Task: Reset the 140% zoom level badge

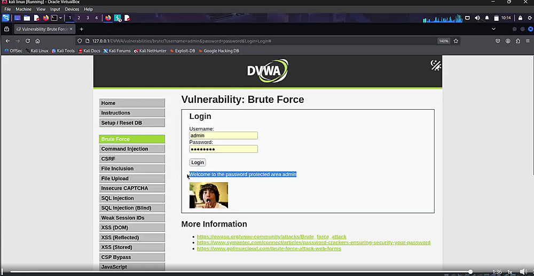Action: point(444,41)
